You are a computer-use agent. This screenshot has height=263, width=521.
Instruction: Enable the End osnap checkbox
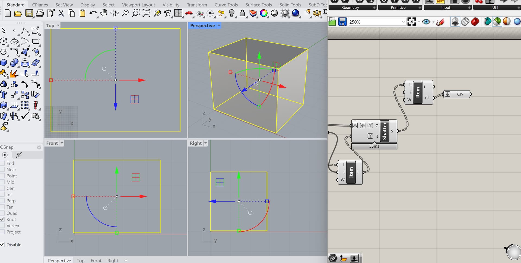(2, 163)
